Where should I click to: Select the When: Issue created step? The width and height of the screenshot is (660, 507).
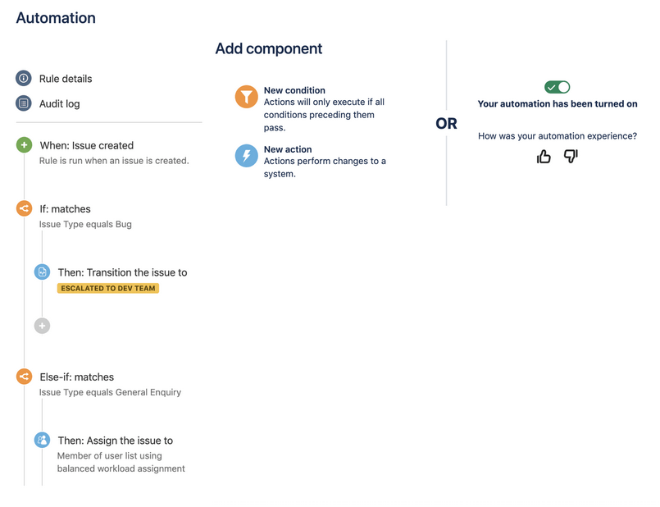tap(86, 145)
